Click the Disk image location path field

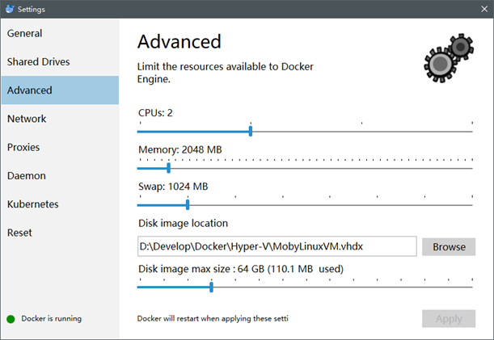(x=277, y=246)
